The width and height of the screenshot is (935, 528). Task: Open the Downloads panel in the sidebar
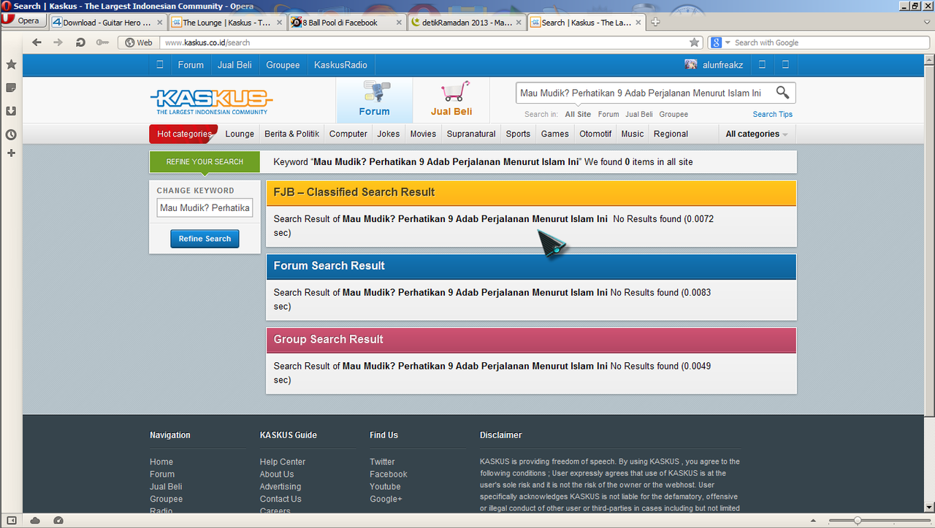click(11, 111)
